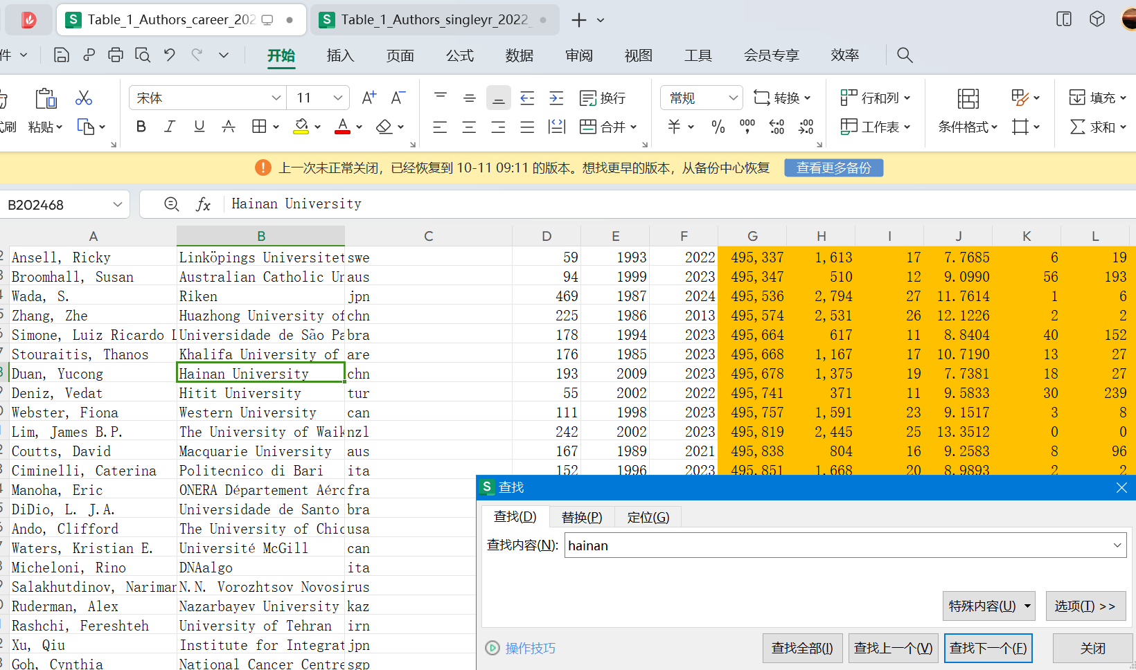1136x670 pixels.
Task: Switch to the 替换(P) tab
Action: [x=582, y=517]
